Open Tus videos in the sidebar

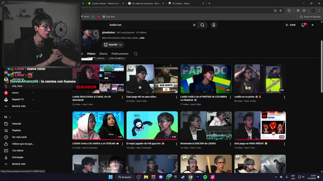coord(18,151)
